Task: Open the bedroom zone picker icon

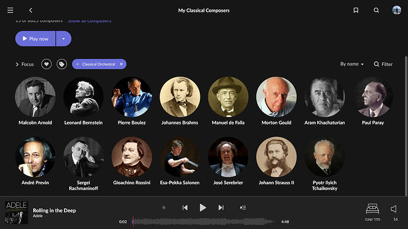Action: click(373, 209)
